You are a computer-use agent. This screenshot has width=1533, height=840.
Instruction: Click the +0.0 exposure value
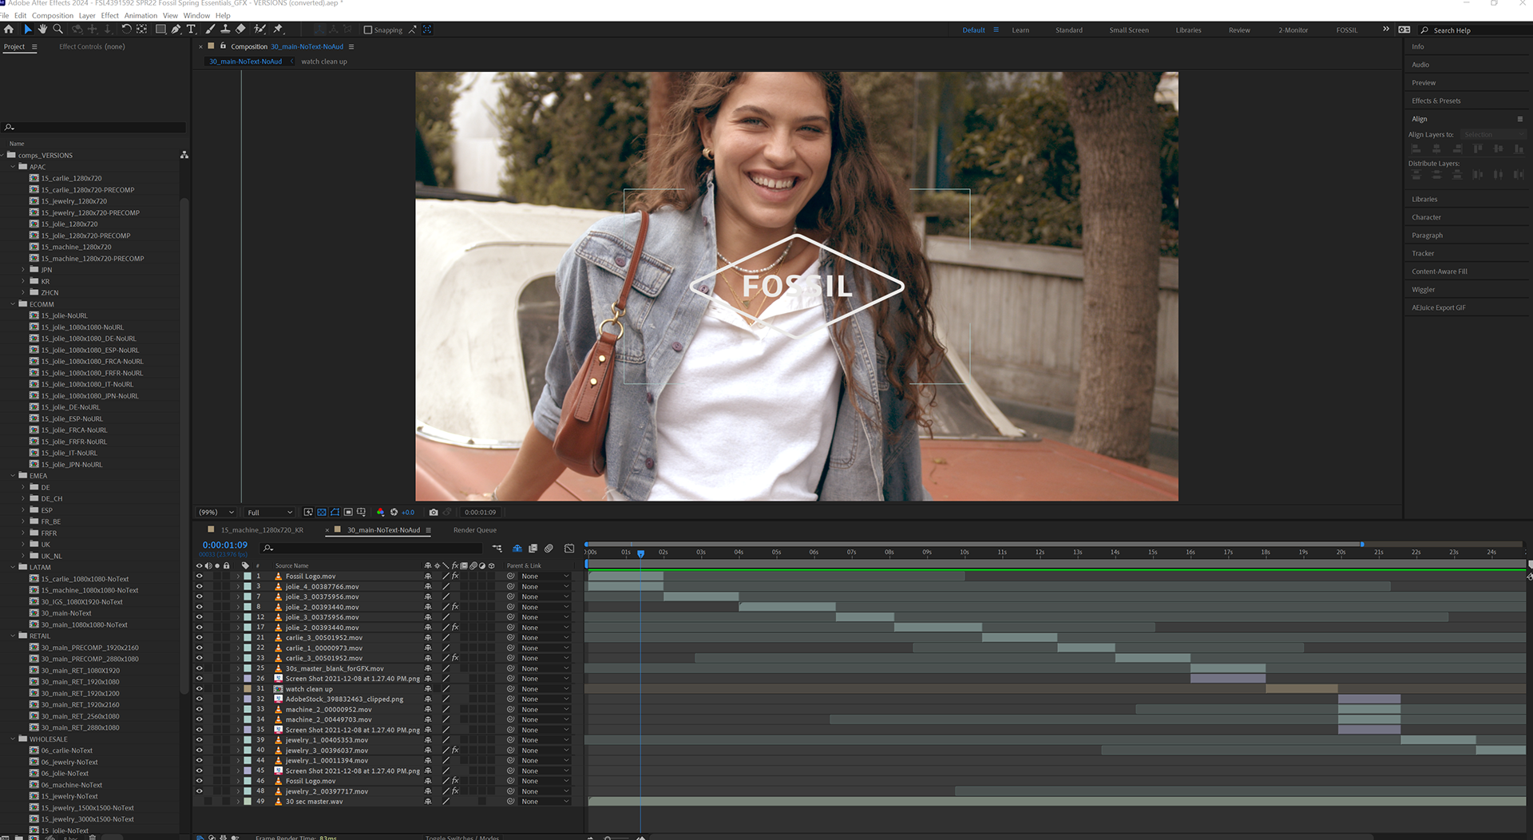coord(408,512)
